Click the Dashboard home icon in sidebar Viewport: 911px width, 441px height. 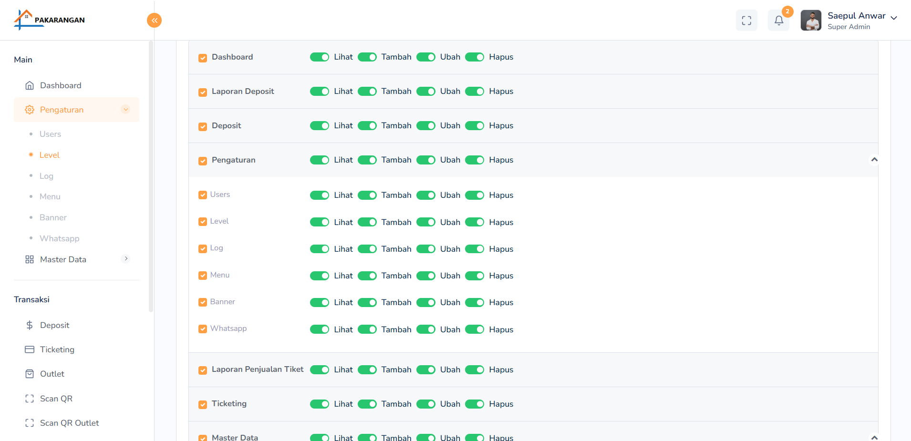click(x=30, y=85)
